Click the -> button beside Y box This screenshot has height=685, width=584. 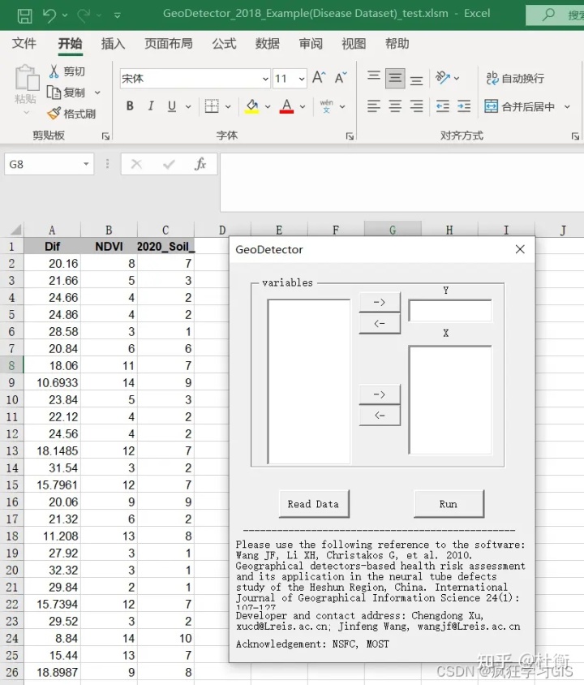tap(380, 302)
